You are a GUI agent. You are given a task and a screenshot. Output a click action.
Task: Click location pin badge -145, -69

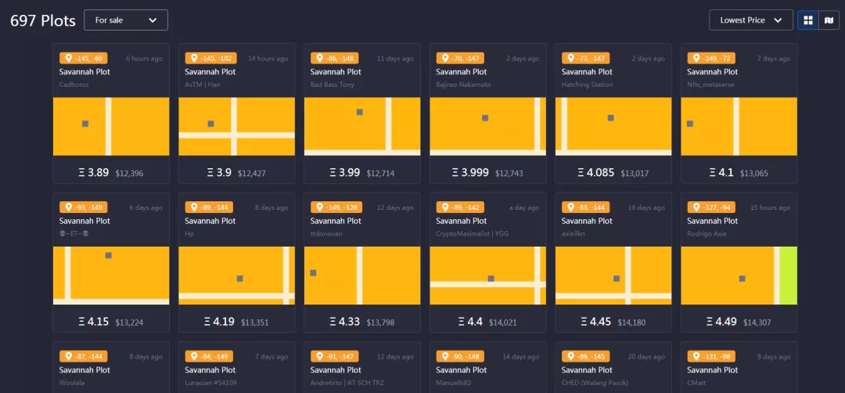[84, 58]
